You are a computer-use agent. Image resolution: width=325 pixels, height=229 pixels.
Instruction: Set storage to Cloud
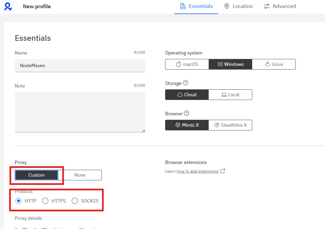pos(187,95)
